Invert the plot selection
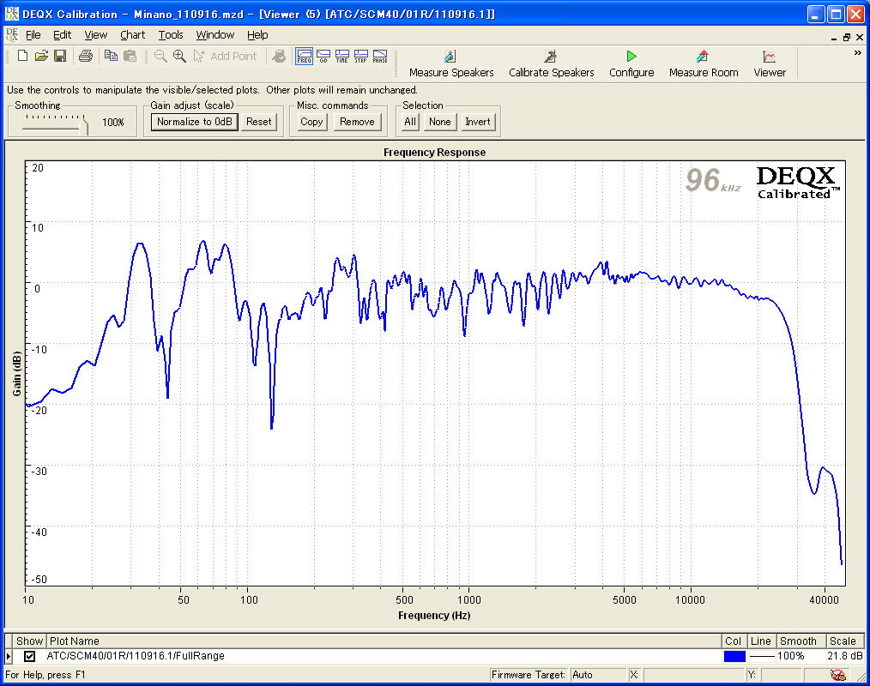The height and width of the screenshot is (686, 870). (x=477, y=122)
